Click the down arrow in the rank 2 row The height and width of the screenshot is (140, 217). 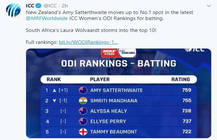[x=55, y=101]
